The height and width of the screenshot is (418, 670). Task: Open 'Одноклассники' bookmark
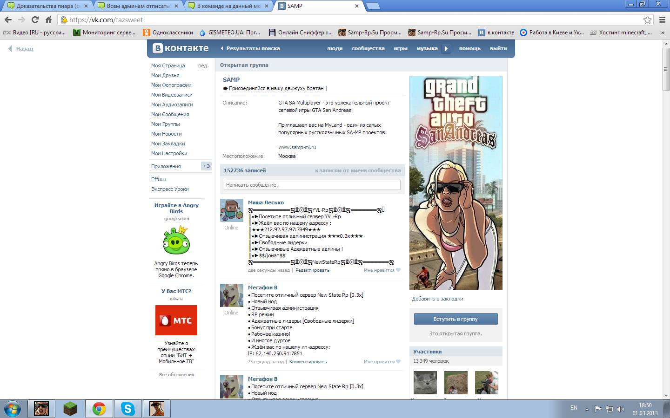point(168,33)
